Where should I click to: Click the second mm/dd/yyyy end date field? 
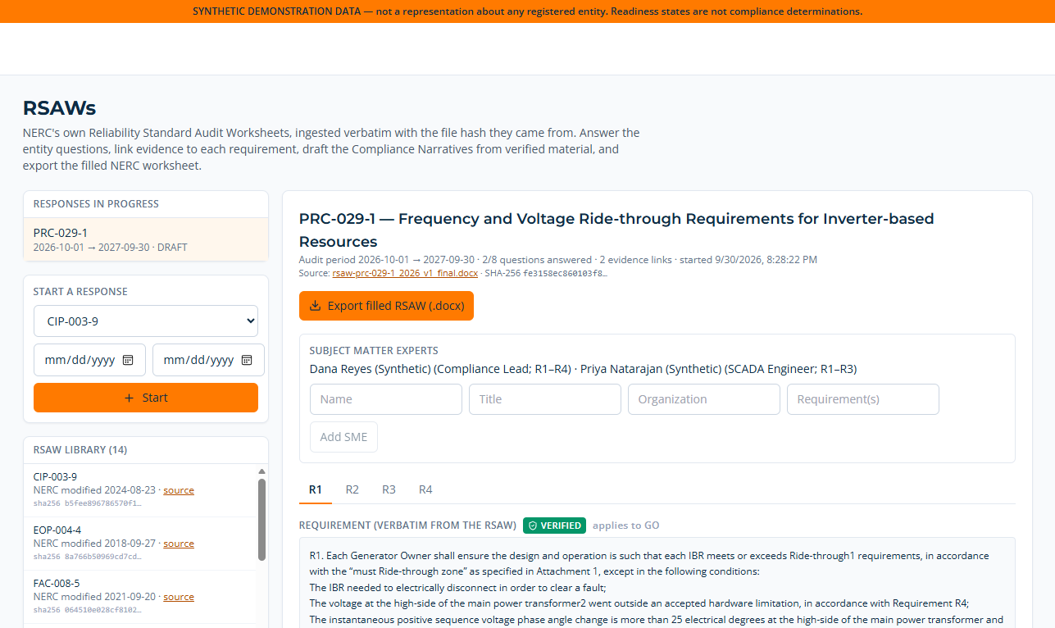208,360
